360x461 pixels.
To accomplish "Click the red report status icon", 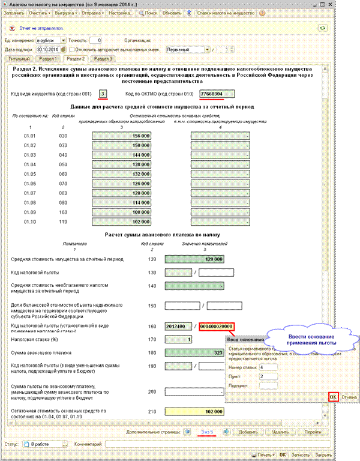I will point(12,28).
